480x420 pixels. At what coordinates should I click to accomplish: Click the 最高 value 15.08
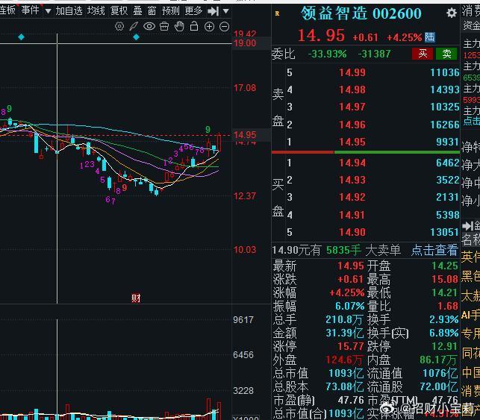click(445, 279)
